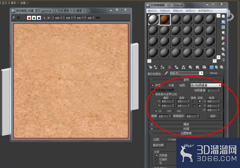Uncheck the V row 瓷砖 checkbox
Image resolution: width=240 pixels, height=168 pixels.
click(200, 106)
